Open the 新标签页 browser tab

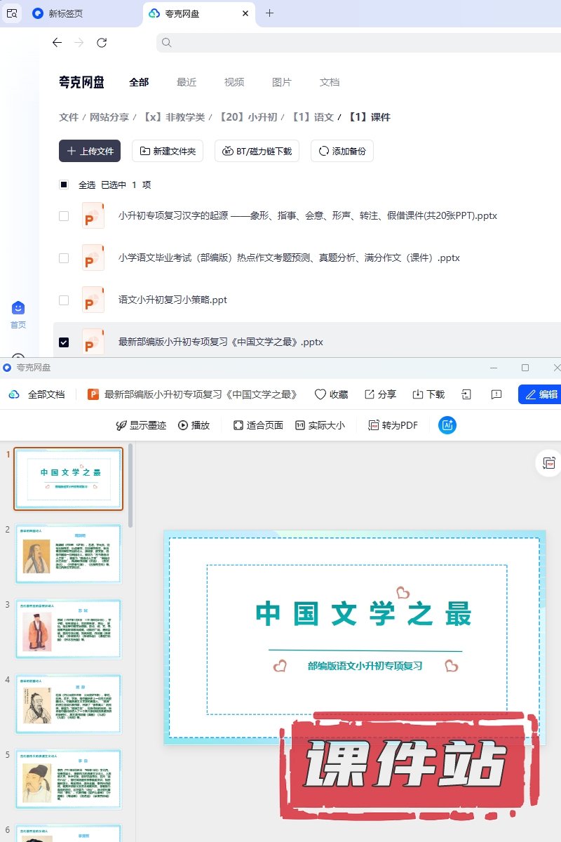[x=65, y=13]
